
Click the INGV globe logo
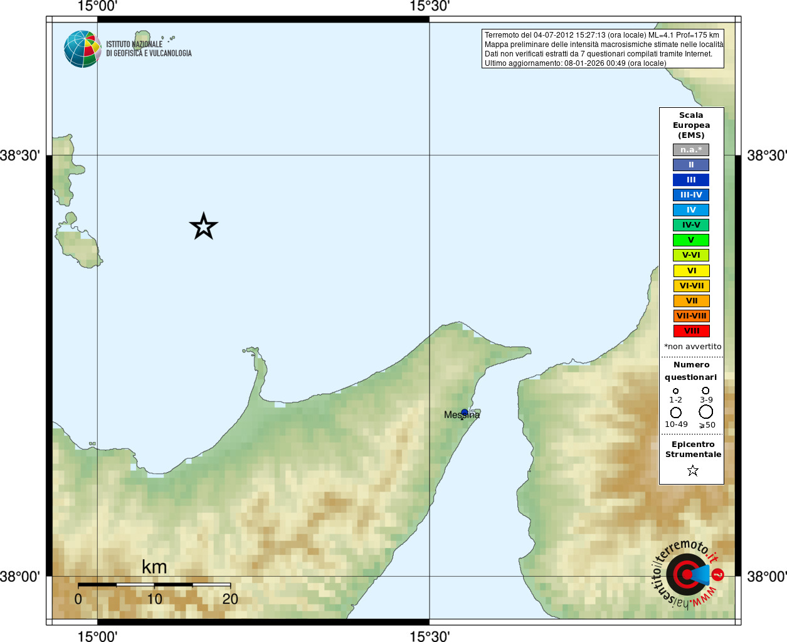click(x=83, y=49)
